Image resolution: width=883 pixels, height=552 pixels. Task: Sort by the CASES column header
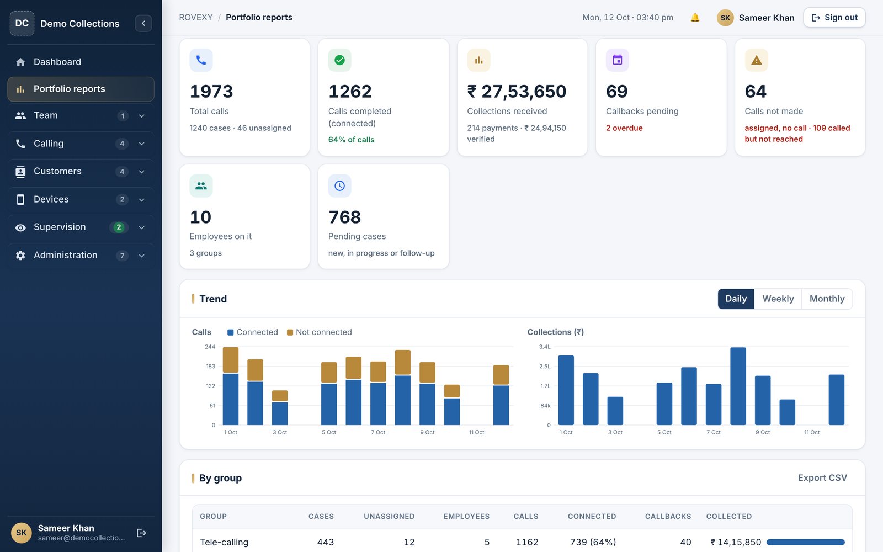(x=321, y=517)
